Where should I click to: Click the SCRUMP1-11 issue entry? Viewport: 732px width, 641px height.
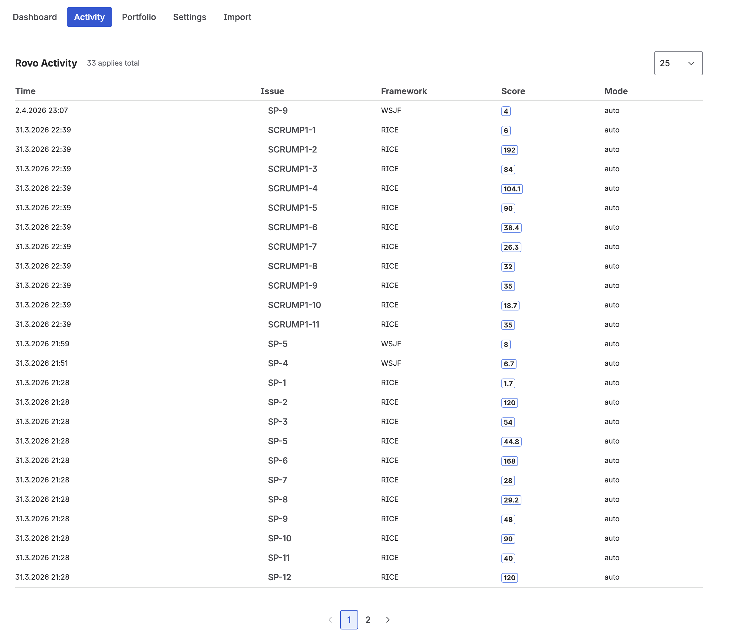tap(294, 324)
